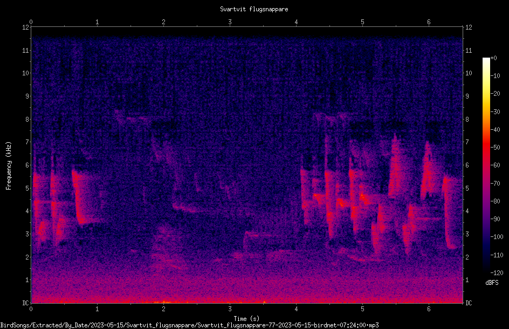Click the 1 second mark on bottom axis
This screenshot has height=329, width=509.
(97, 309)
